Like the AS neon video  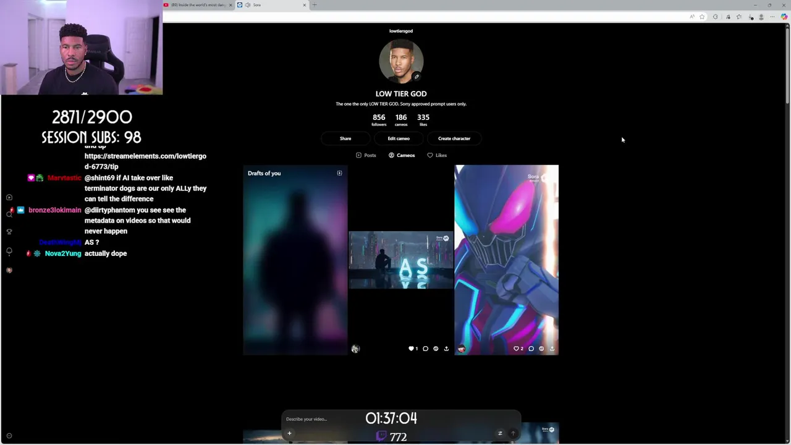point(411,349)
